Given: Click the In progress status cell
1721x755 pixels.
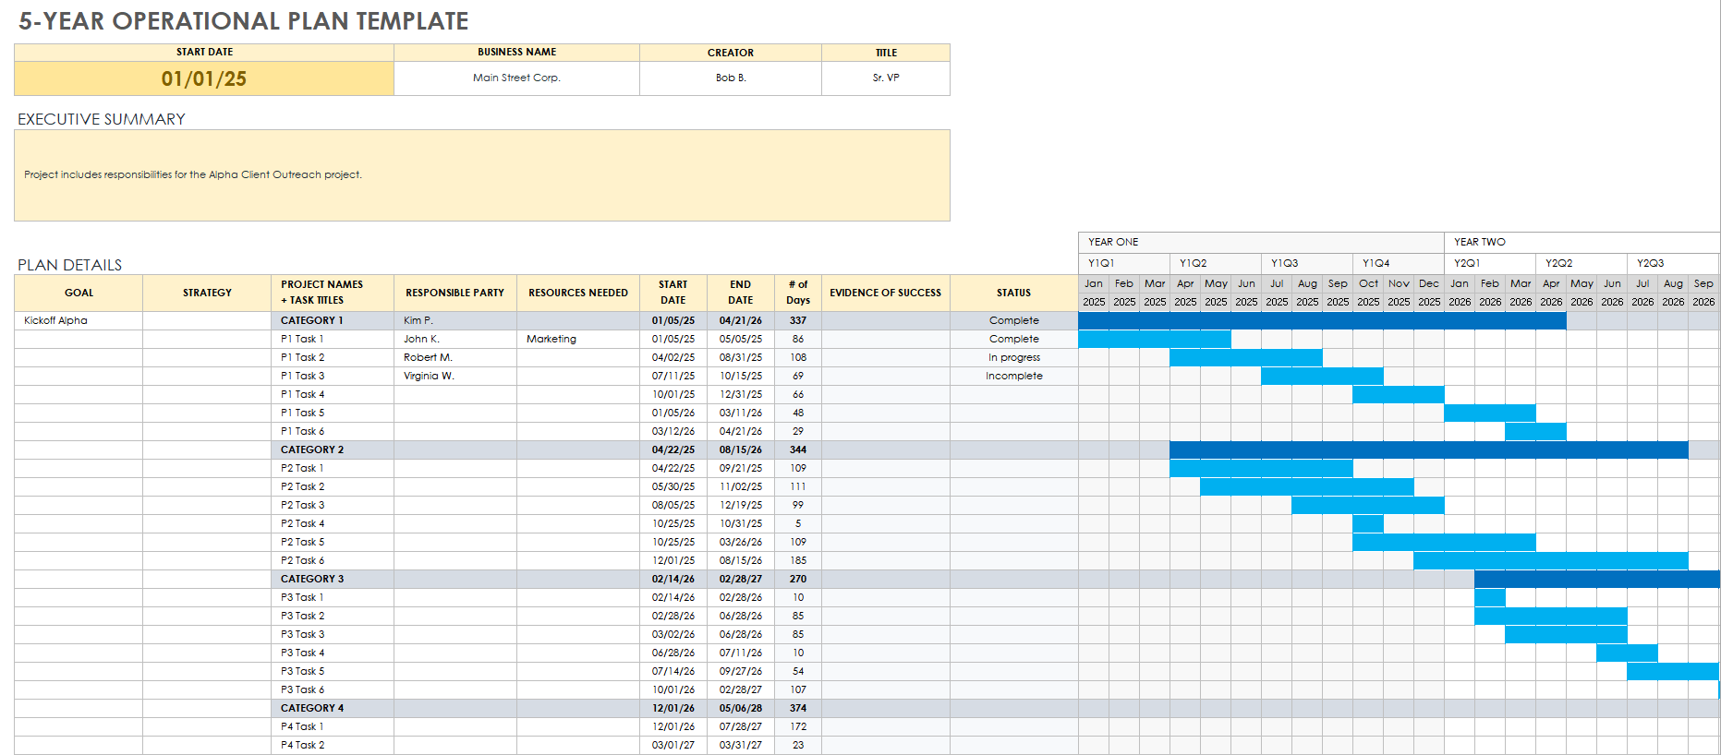Looking at the screenshot, I should pos(1013,357).
